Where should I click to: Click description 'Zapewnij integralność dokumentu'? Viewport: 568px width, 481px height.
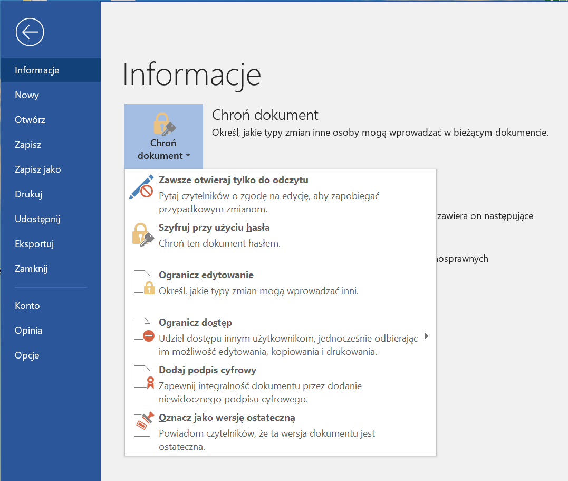point(260,392)
